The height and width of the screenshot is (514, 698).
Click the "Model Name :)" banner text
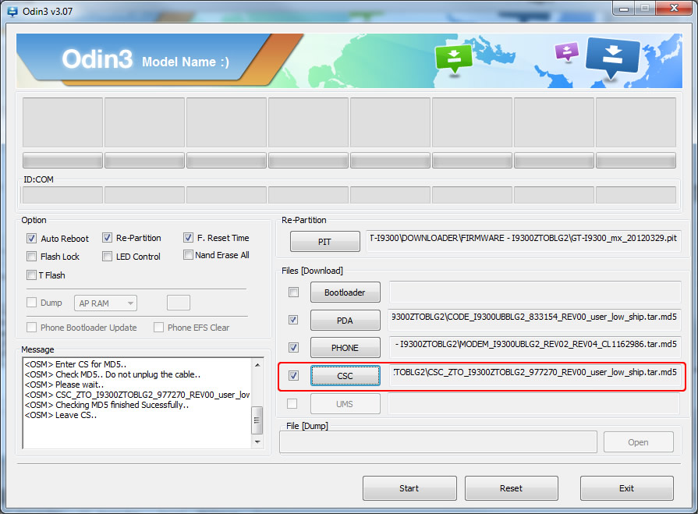pyautogui.click(x=186, y=62)
